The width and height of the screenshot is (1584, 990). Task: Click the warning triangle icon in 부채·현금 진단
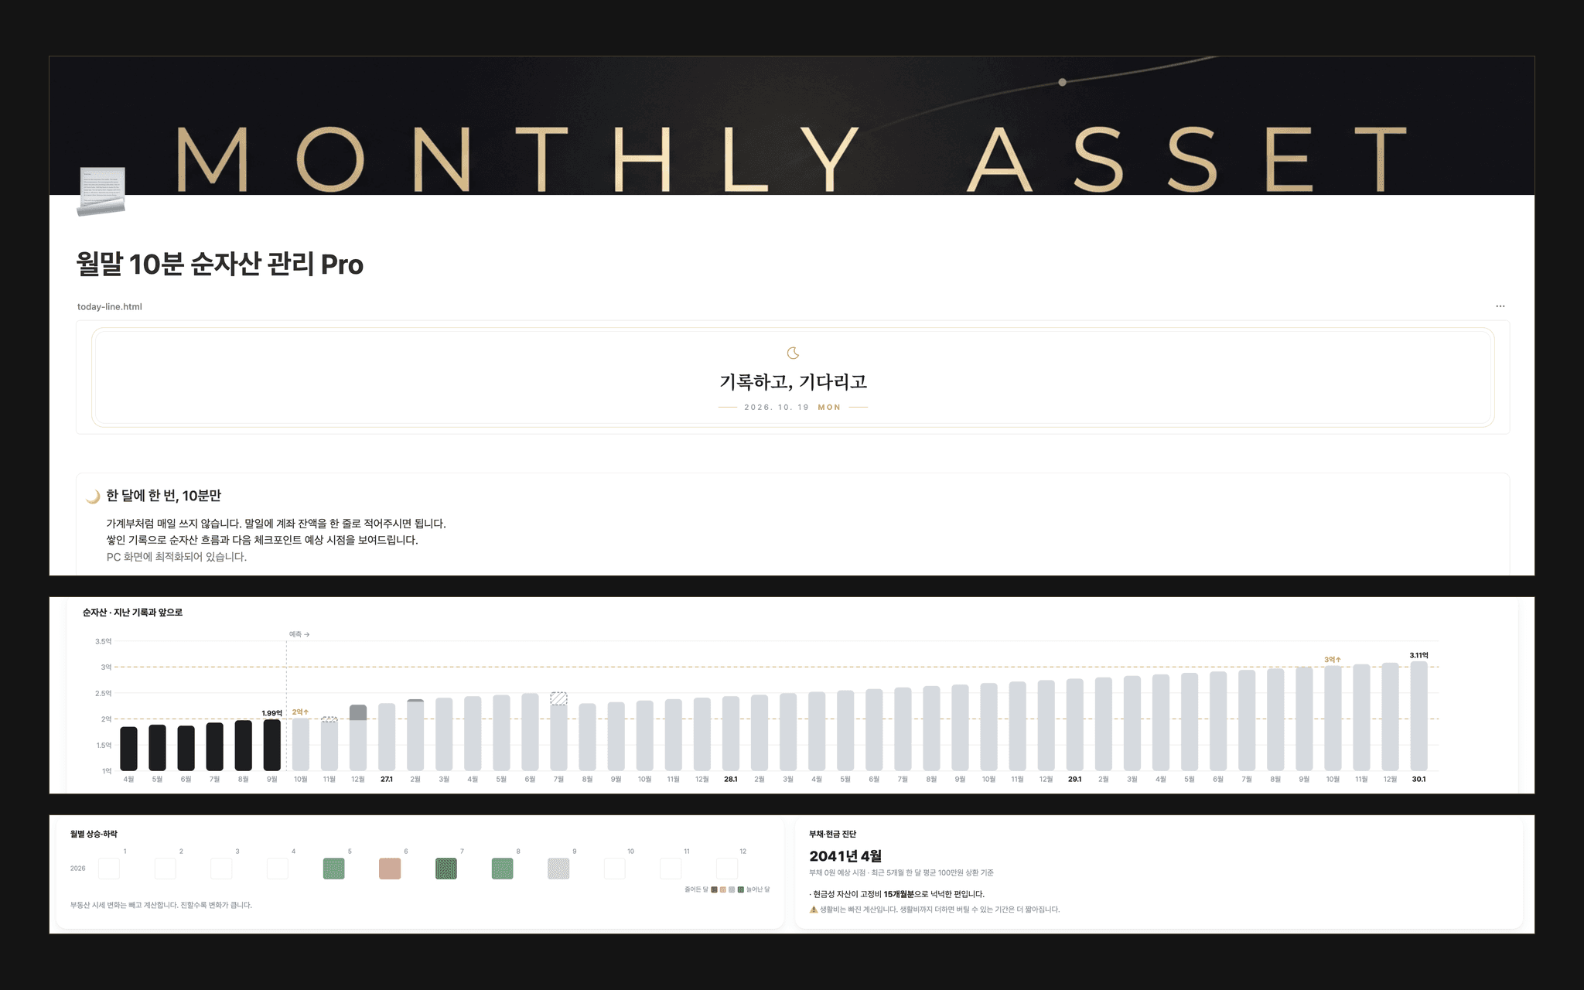[814, 910]
